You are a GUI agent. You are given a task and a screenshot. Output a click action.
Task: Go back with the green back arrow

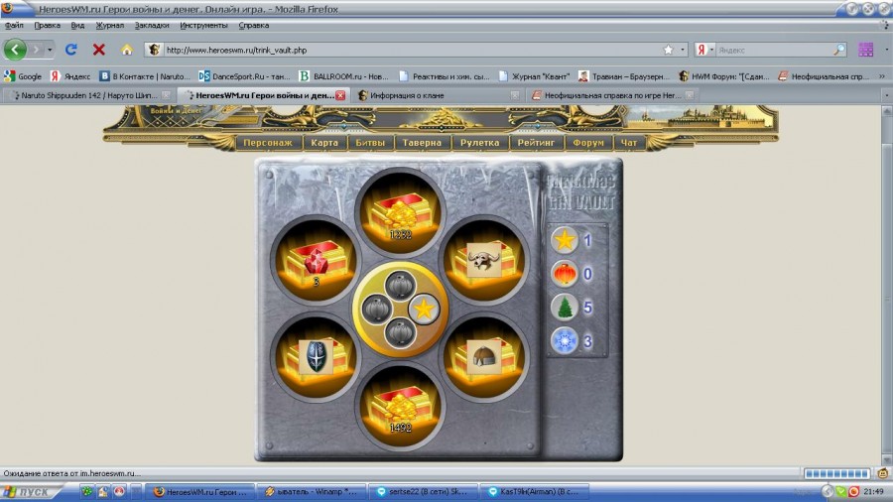(15, 50)
